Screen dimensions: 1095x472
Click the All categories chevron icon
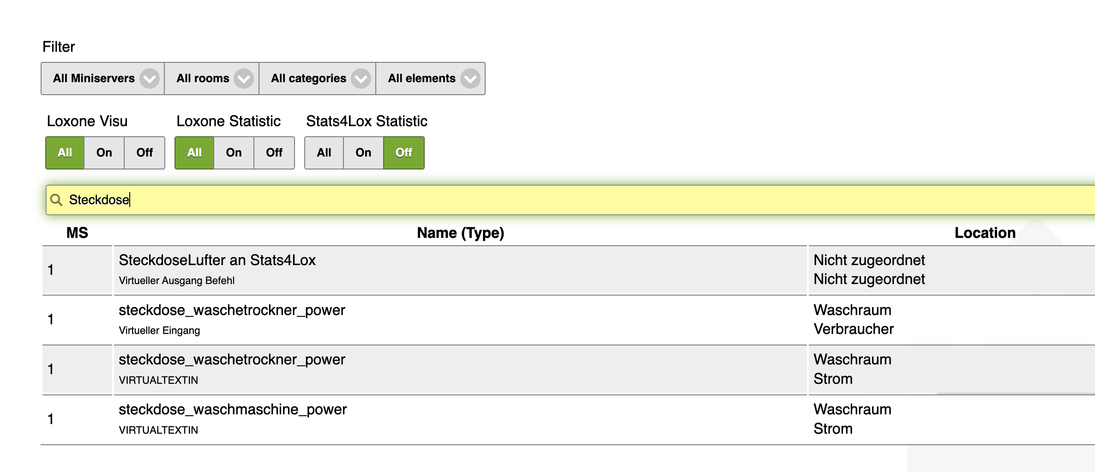coord(361,79)
